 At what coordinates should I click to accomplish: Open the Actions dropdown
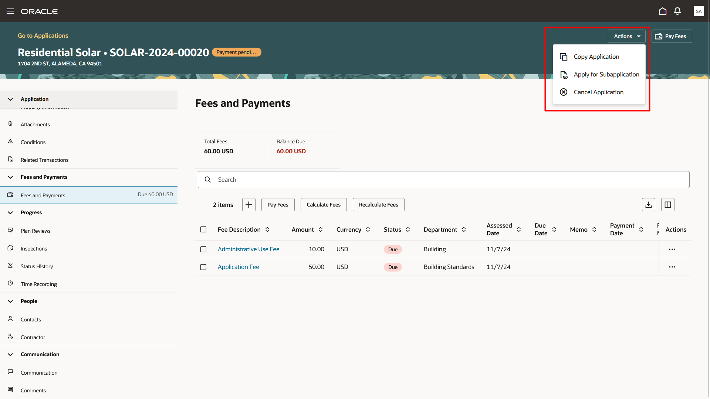coord(626,36)
